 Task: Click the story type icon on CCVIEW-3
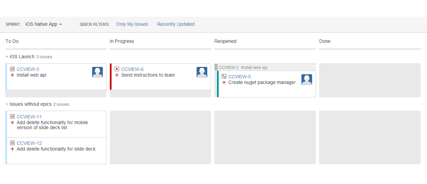tap(12, 69)
